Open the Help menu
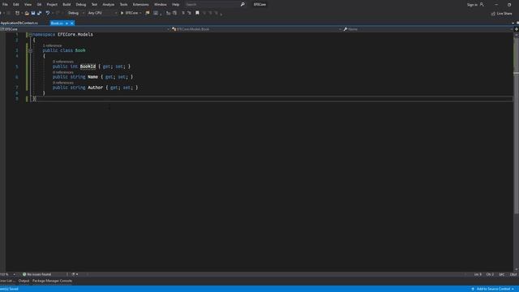This screenshot has width=519, height=292. [175, 5]
